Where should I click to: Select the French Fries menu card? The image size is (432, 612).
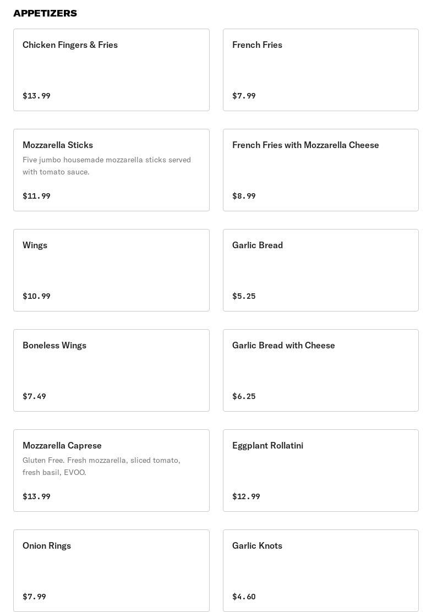[x=320, y=70]
